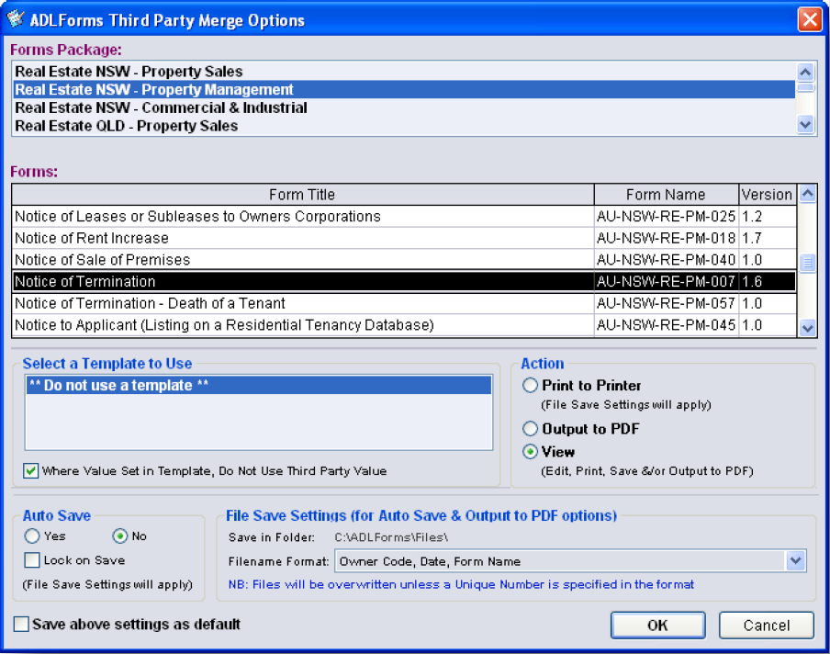Confirm the dialog with OK

658,626
